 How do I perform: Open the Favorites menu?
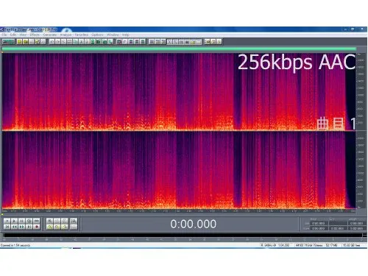pos(82,35)
